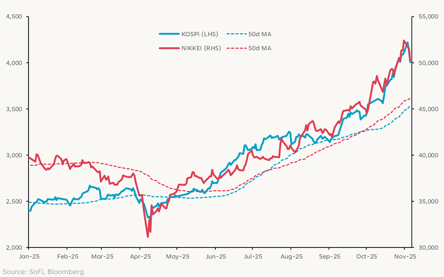Click the 2,000 left axis value
This screenshot has width=444, height=277.
click(x=14, y=247)
